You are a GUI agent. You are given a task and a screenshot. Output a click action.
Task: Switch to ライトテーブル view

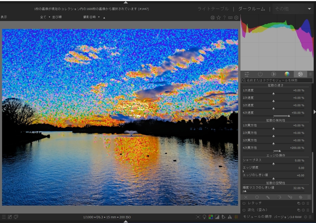[213, 9]
